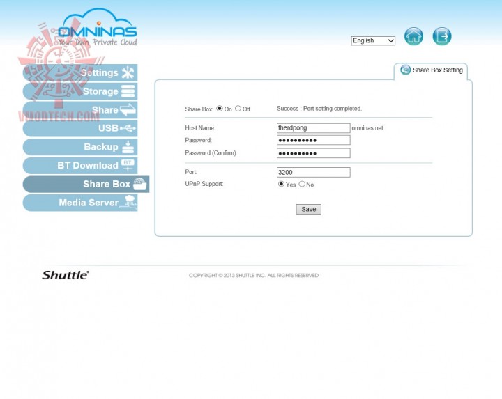Open Settings from the sidebar

tap(80, 73)
